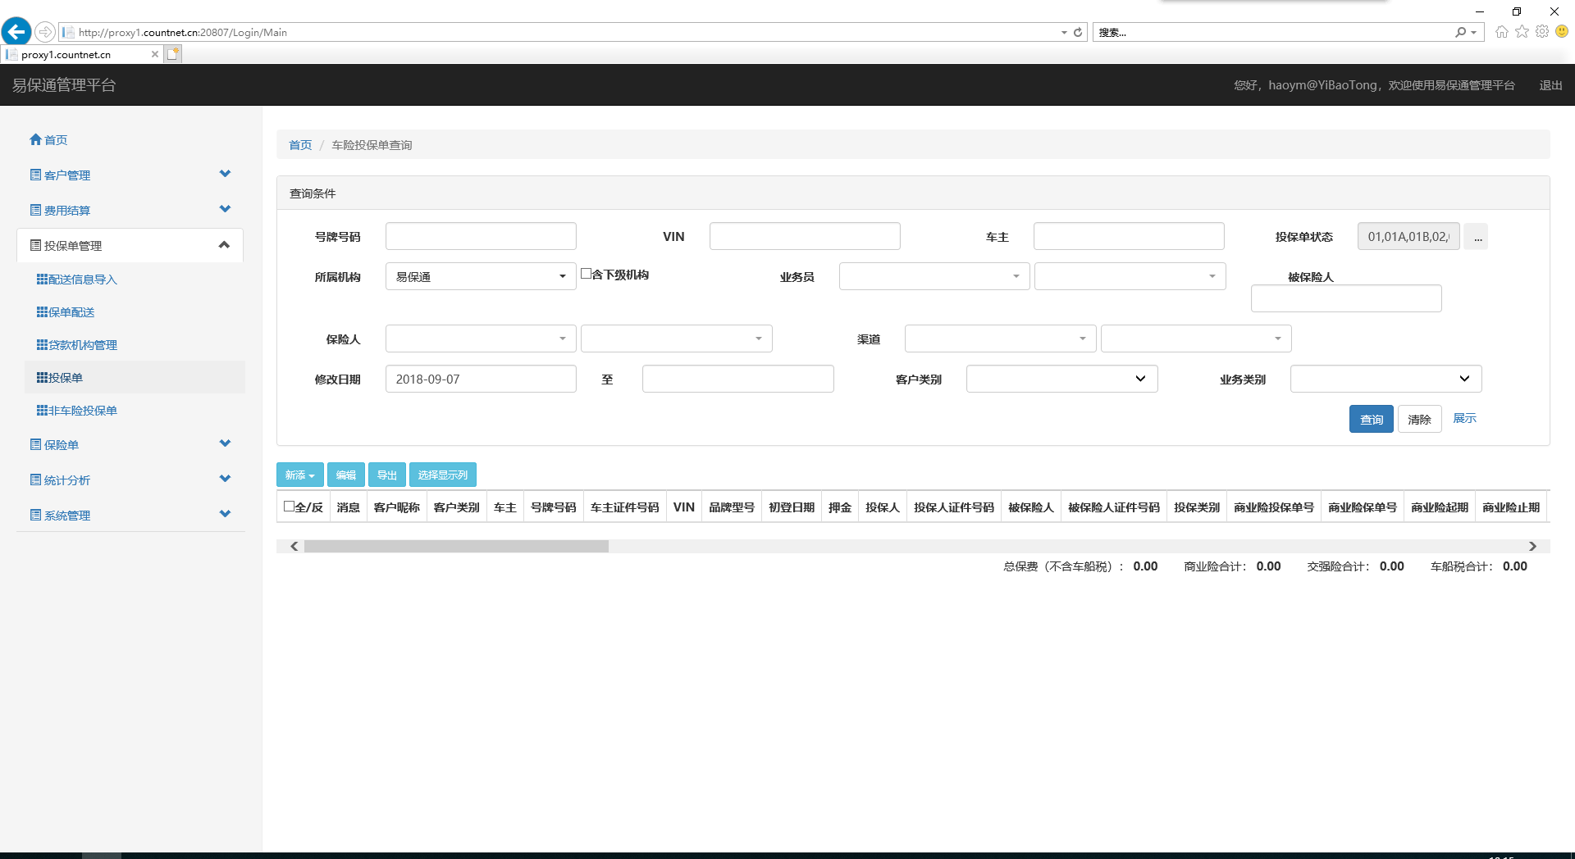
Task: Click the 商业险投保单号 column header
Action: 1274,507
